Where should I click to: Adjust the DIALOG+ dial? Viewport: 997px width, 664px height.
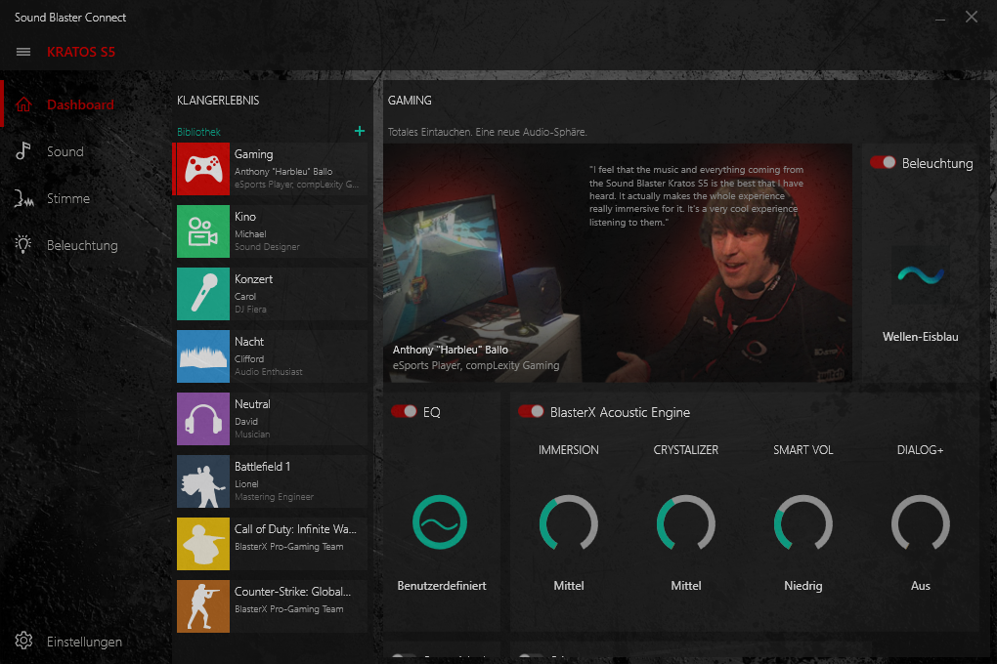[x=921, y=523]
